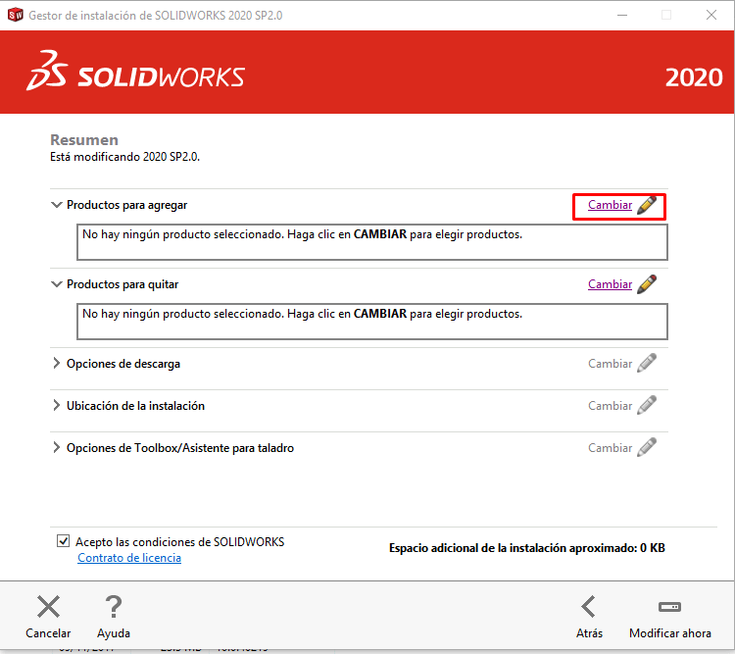Click greyed pencil icon for Opciones de descarga
735x654 pixels.
coord(647,364)
